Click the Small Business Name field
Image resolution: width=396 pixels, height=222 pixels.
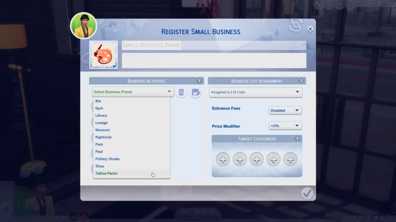click(x=213, y=45)
